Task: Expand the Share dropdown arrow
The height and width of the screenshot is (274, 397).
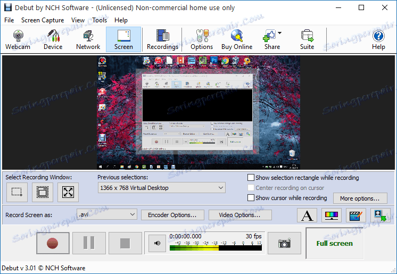Action: pyautogui.click(x=279, y=33)
